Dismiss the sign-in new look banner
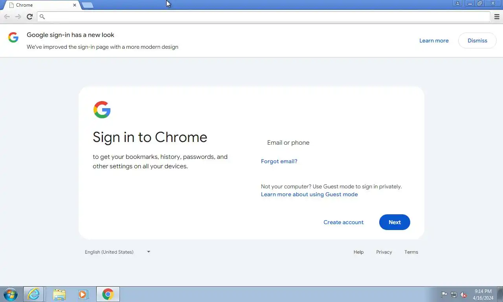Viewport: 503px width, 302px height. [477, 41]
